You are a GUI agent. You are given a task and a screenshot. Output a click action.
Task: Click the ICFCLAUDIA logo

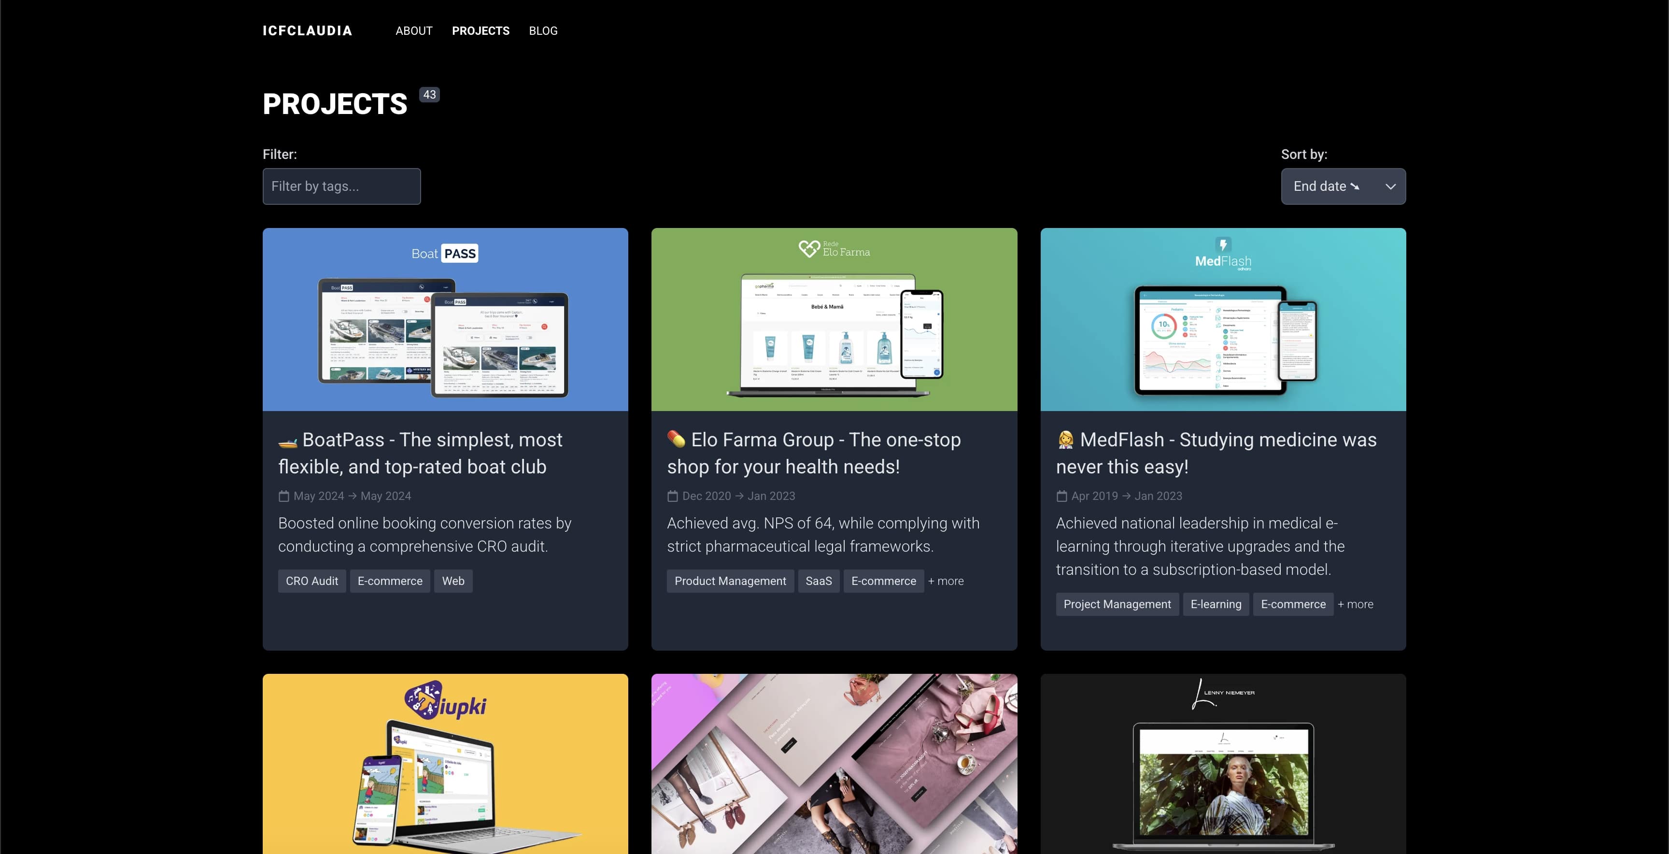(307, 30)
